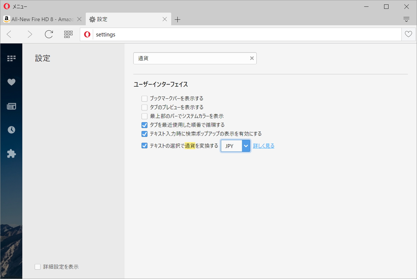The height and width of the screenshot is (279, 417).
Task: Disable タブを最近使用した順番で循環する
Action: [144, 125]
